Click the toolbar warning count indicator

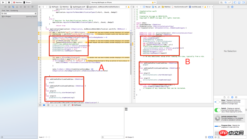154,2
